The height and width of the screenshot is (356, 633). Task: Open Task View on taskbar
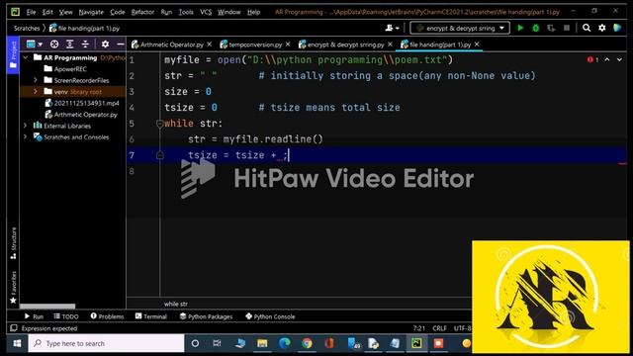tap(218, 343)
